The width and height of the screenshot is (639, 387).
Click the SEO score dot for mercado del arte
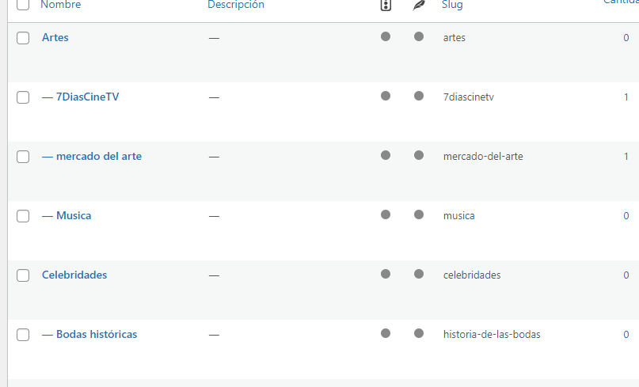[386, 155]
